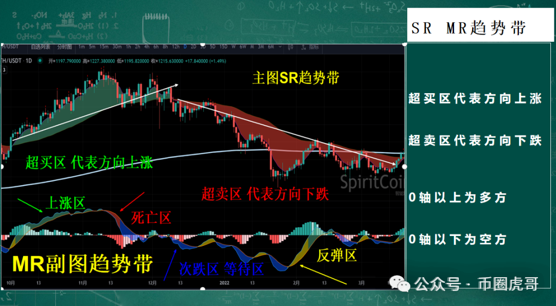Click the ETH/USDT symbol name in toolbar
The width and height of the screenshot is (556, 306).
[10, 47]
